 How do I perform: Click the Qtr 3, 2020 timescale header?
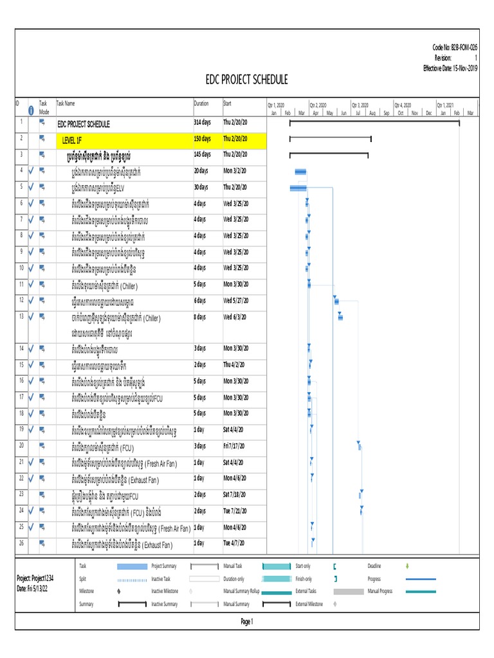click(360, 105)
